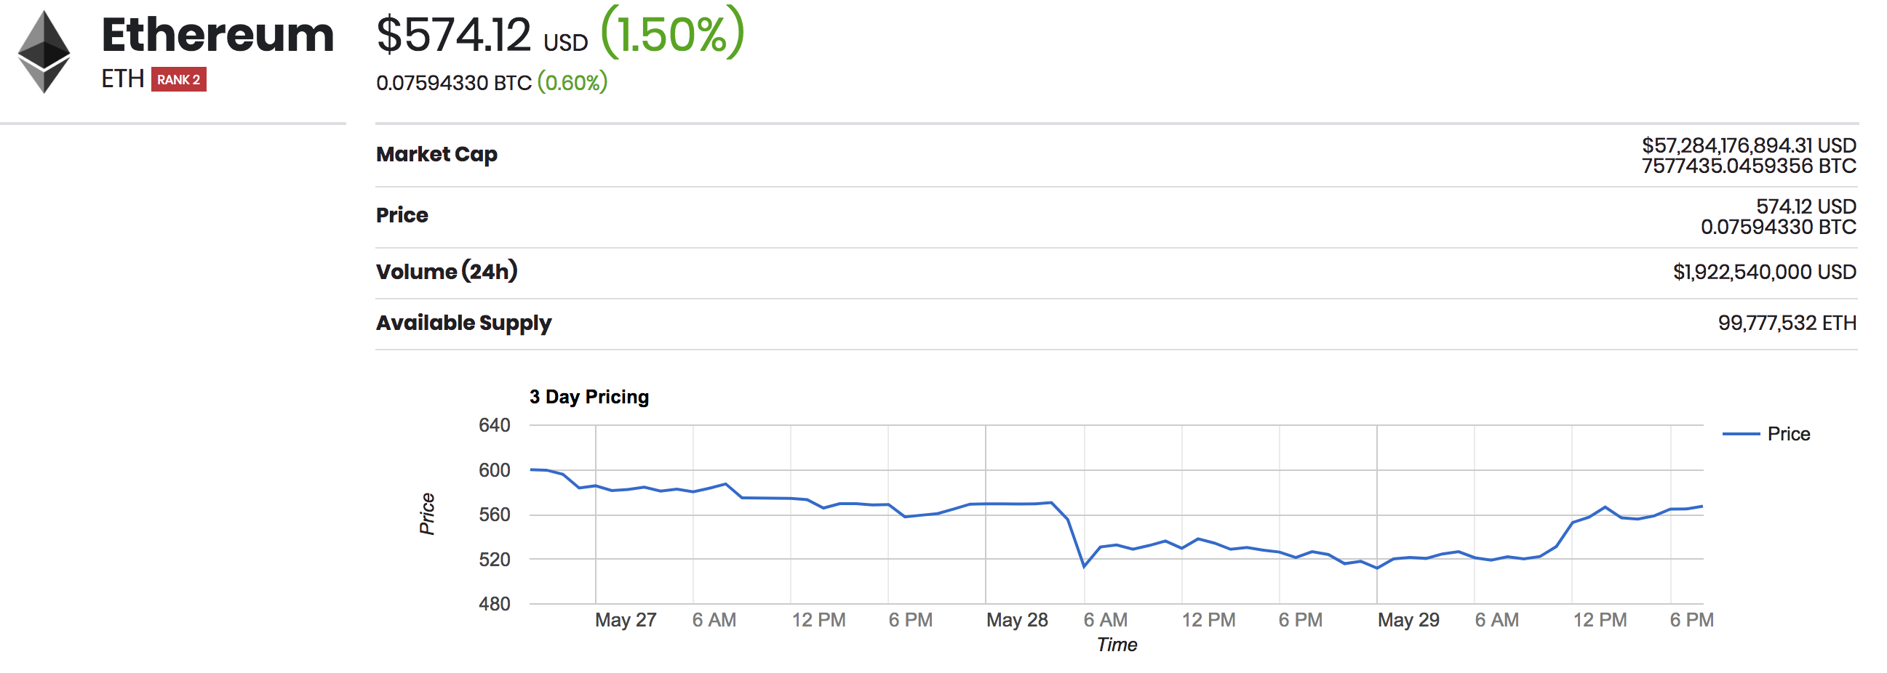Click the ETH ticker symbol
This screenshot has height=673, width=1887.
[x=122, y=79]
